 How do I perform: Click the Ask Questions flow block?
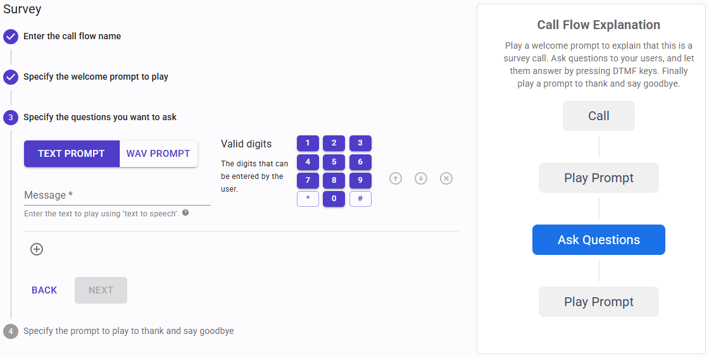(x=598, y=240)
